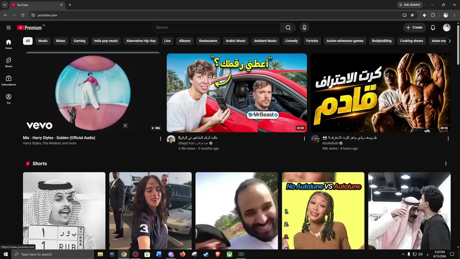Bookmark this page with the star icon
460x259 pixels.
[x=412, y=15]
